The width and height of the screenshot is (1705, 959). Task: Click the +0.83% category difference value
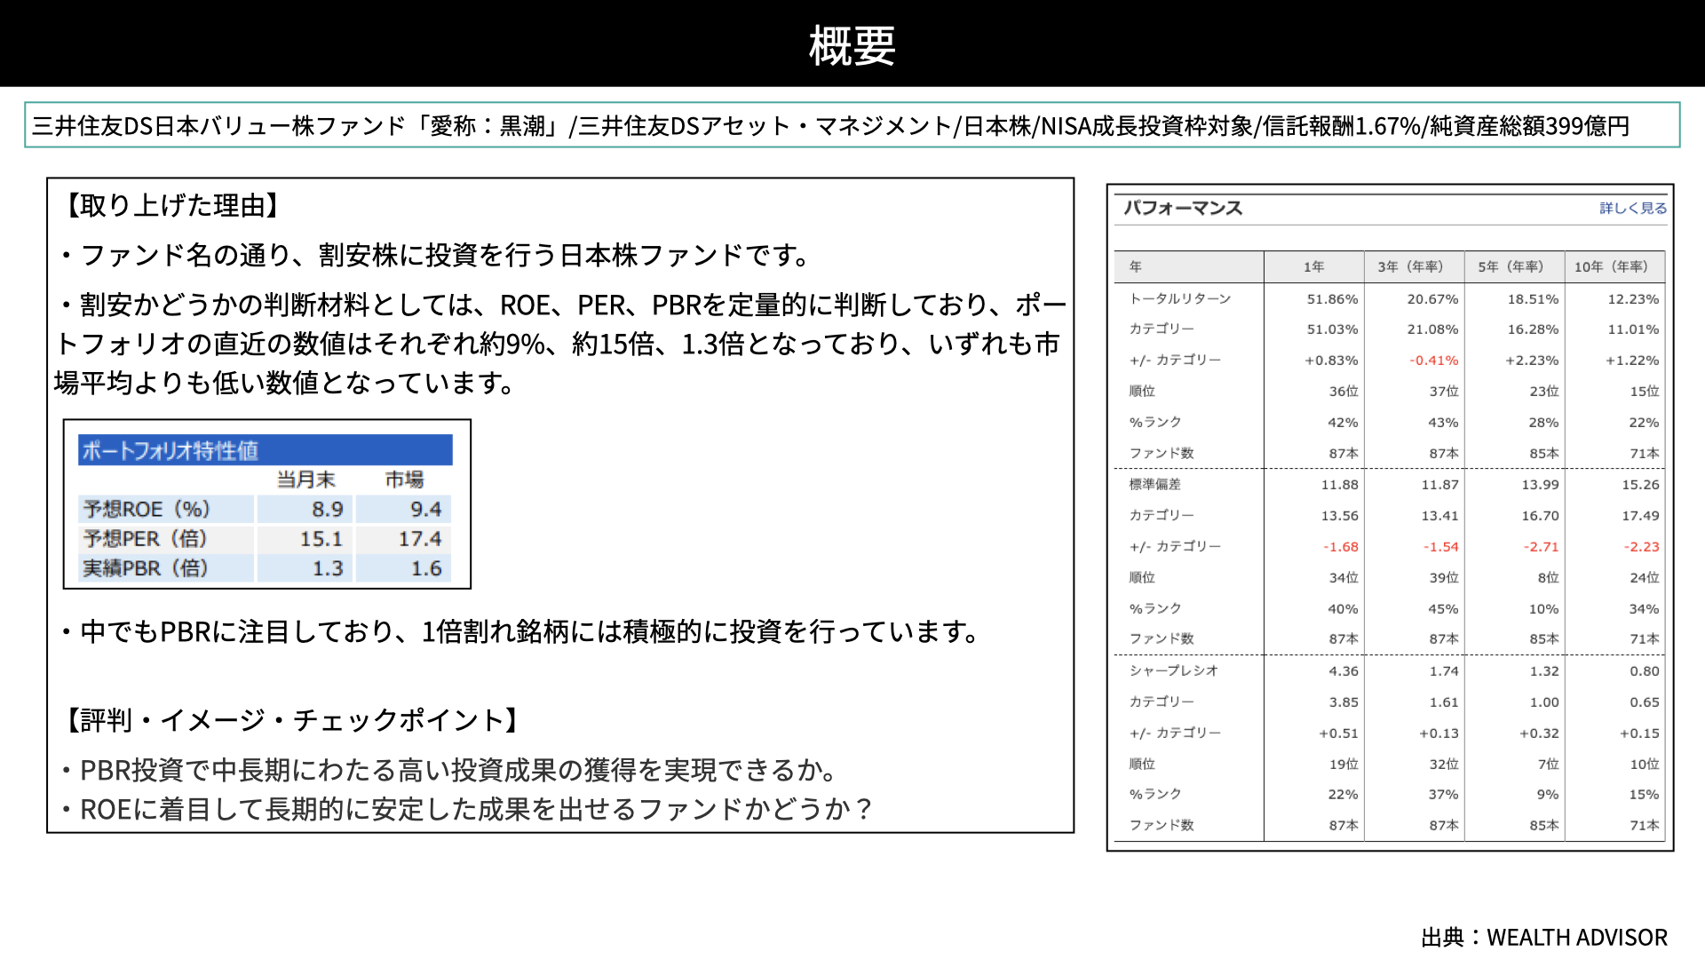point(1331,361)
